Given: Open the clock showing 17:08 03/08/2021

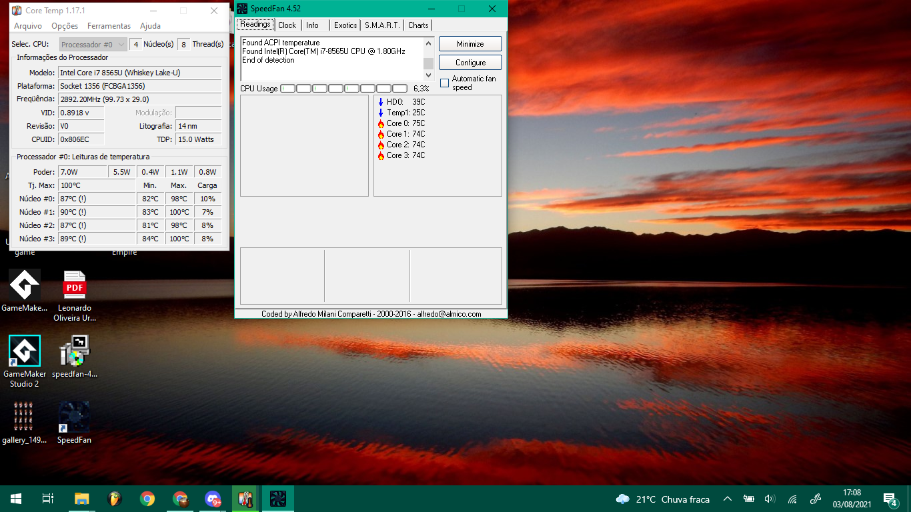Looking at the screenshot, I should point(852,499).
